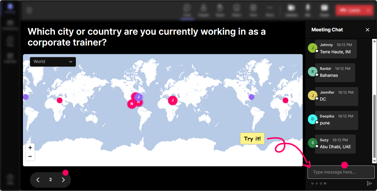Screen dimensions: 377x191
Task: Click Jennifer's yellow avatar in chat
Action: point(313,95)
